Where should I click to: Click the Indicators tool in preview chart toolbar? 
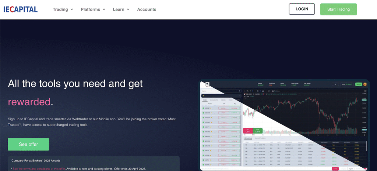276,91
